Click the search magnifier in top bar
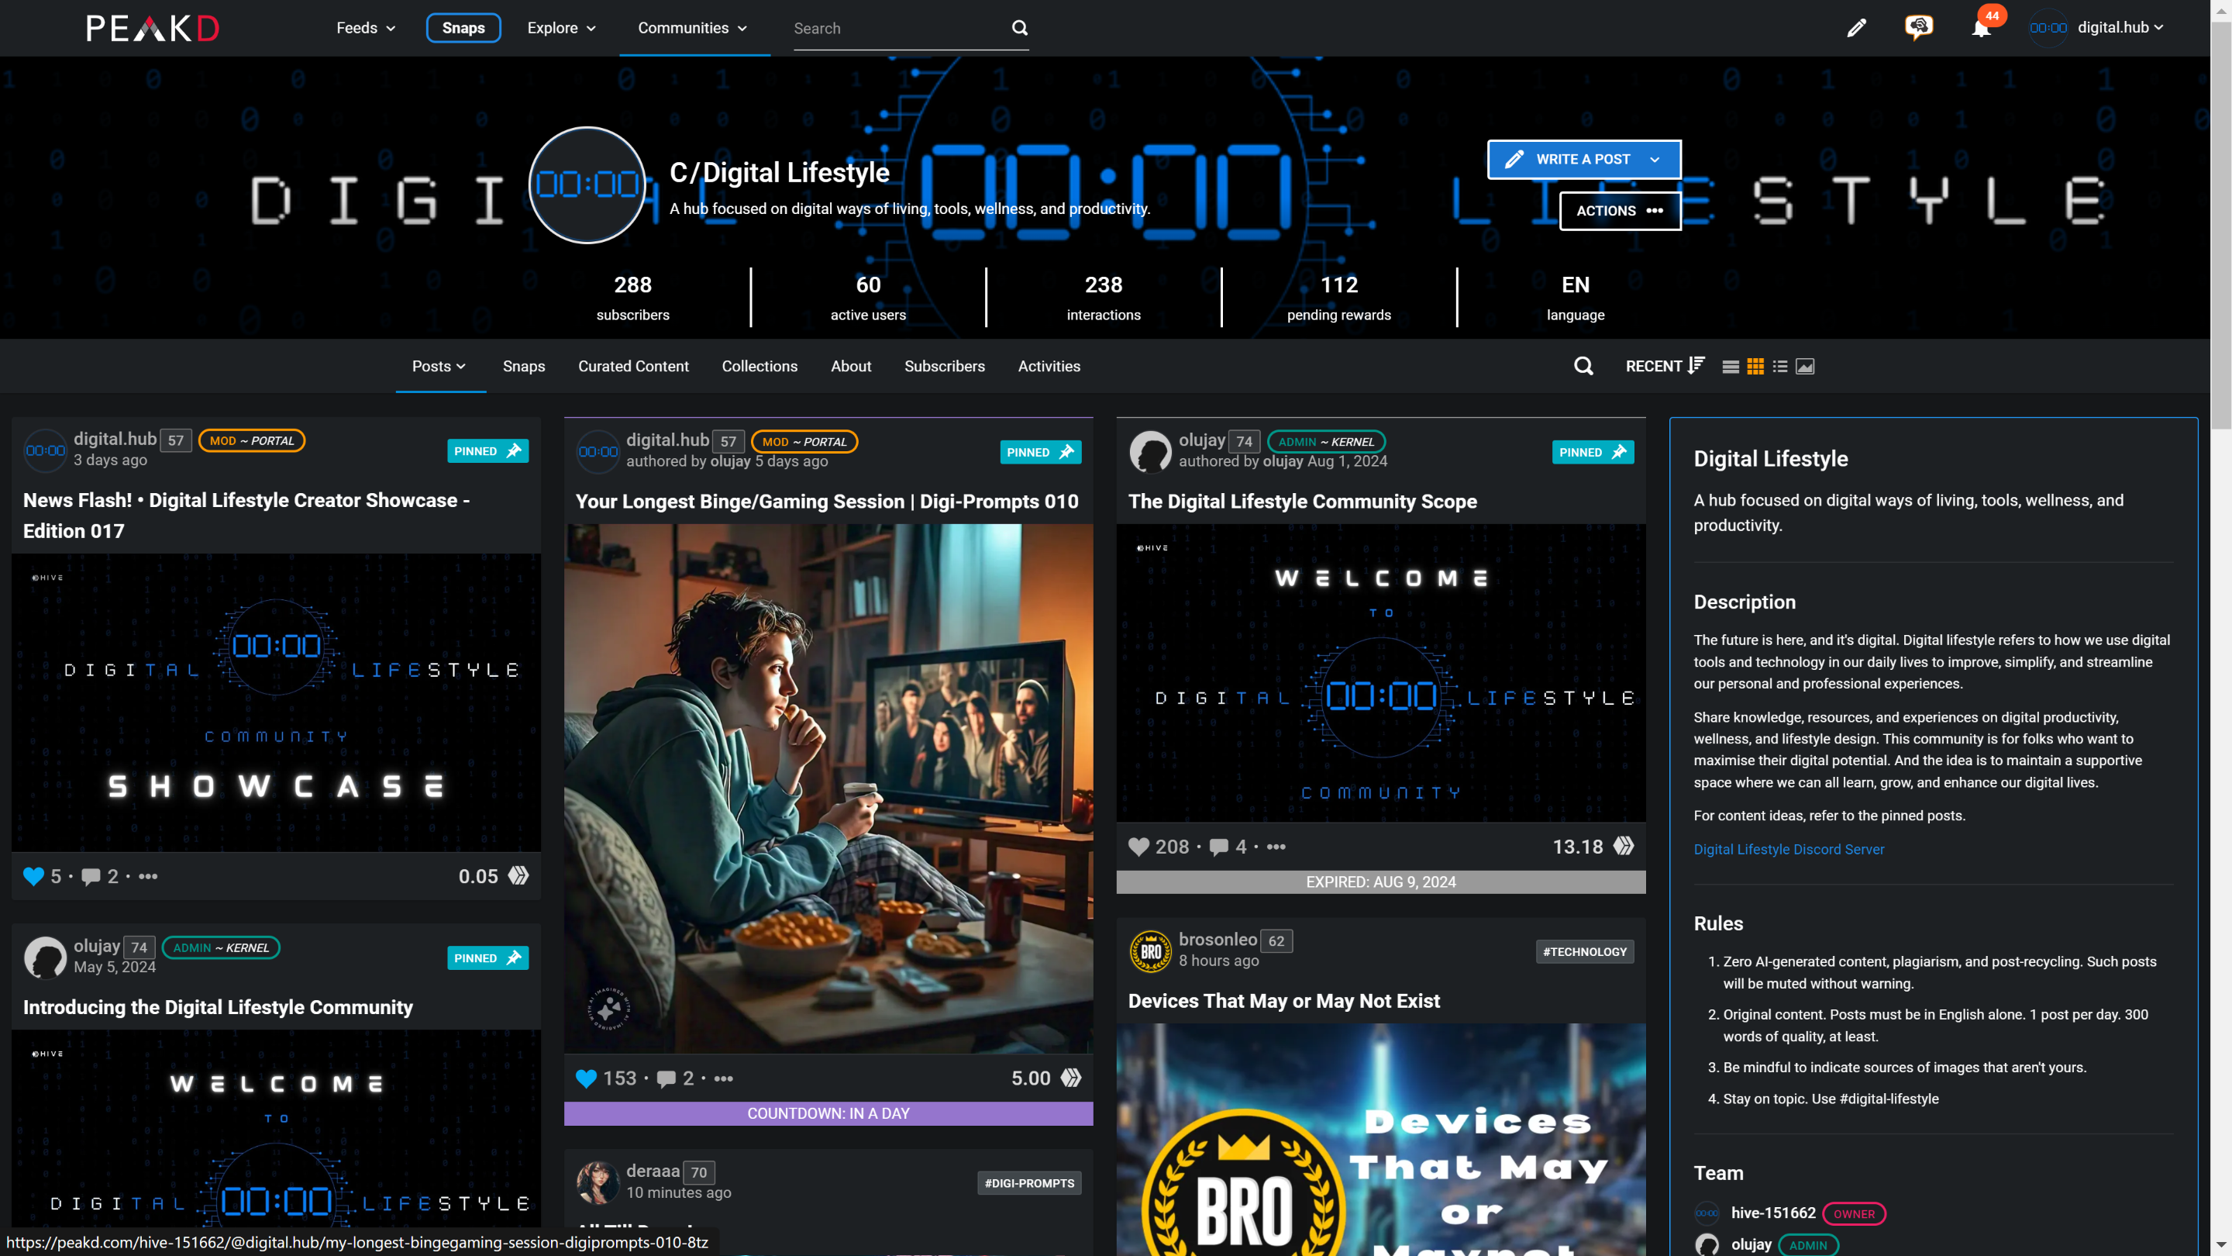The height and width of the screenshot is (1256, 2232). pos(1020,28)
